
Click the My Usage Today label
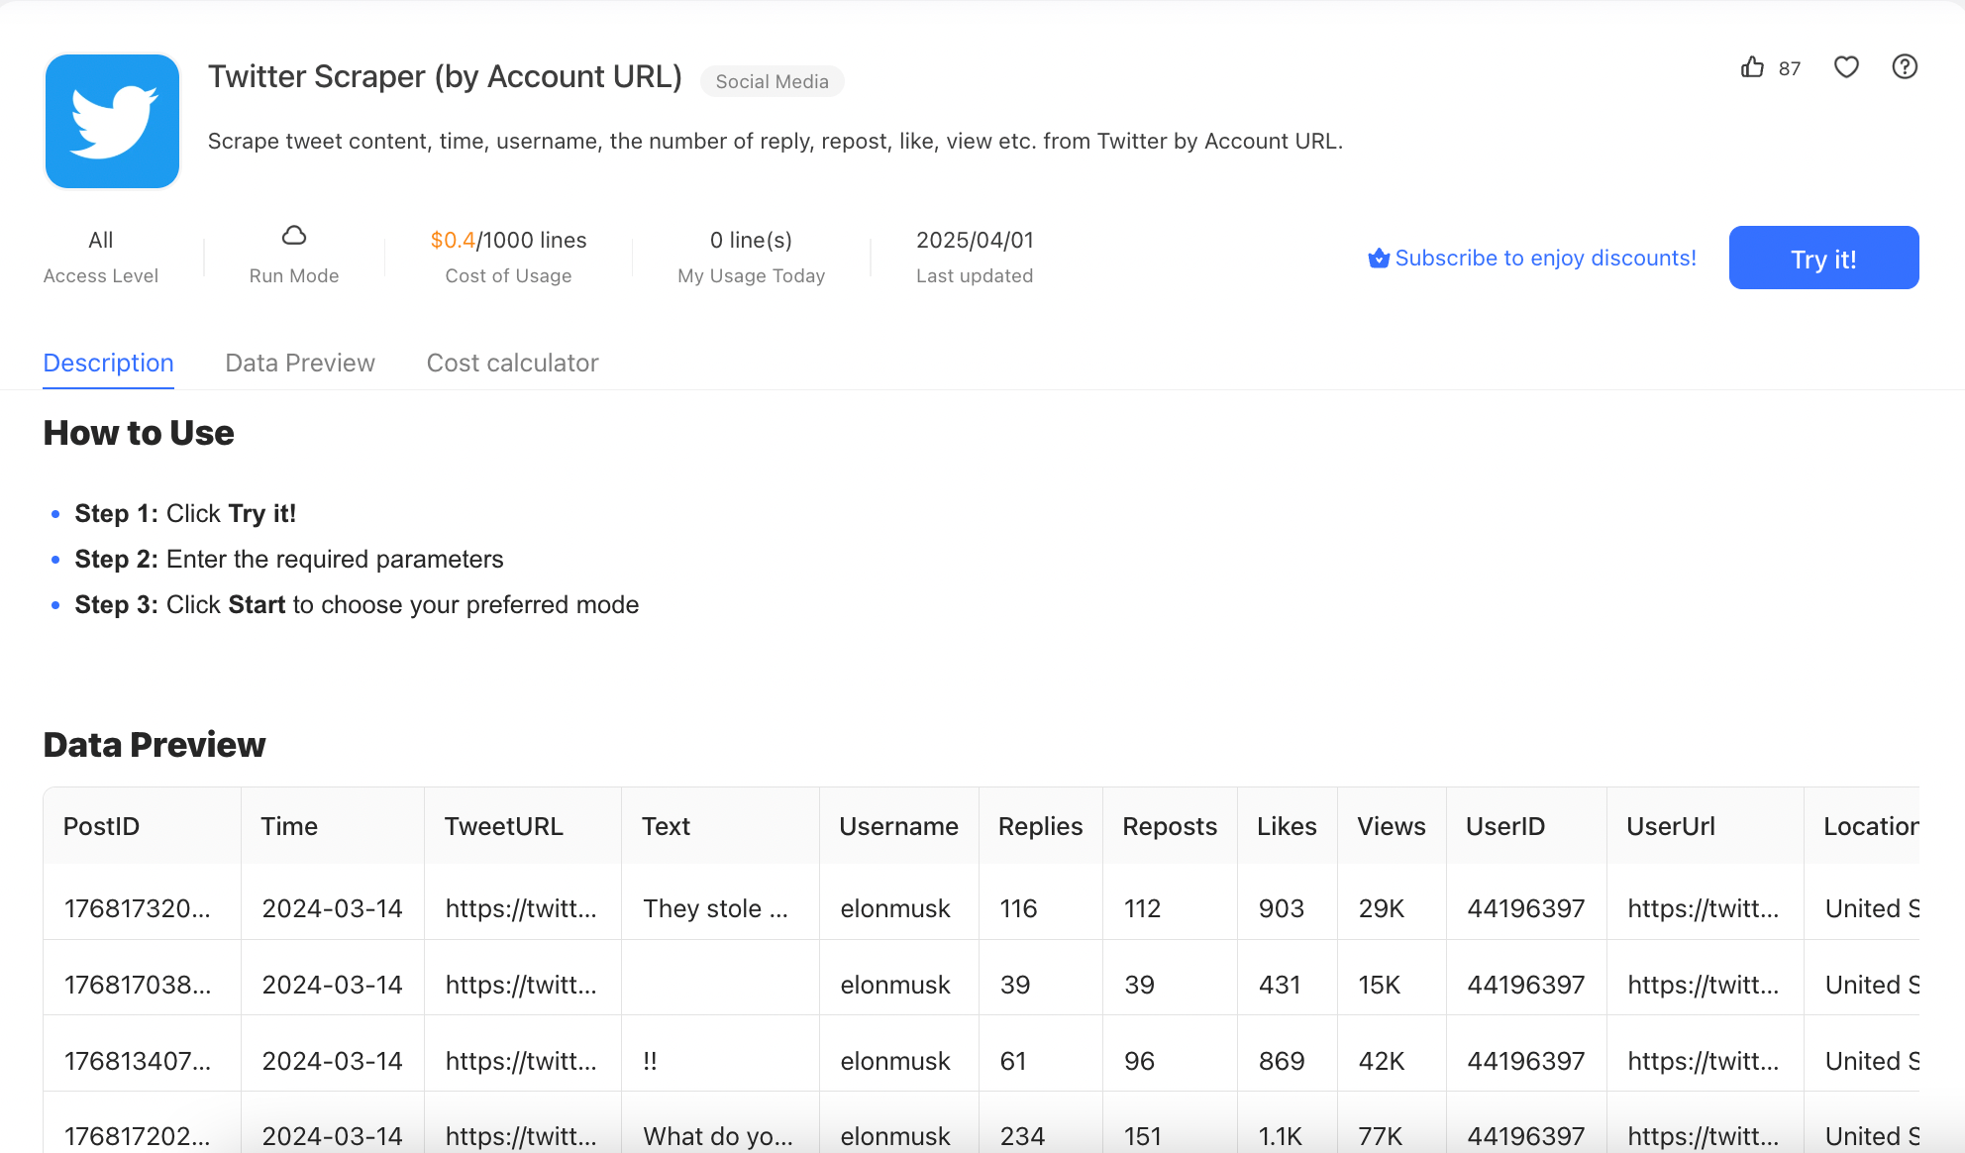pyautogui.click(x=751, y=275)
